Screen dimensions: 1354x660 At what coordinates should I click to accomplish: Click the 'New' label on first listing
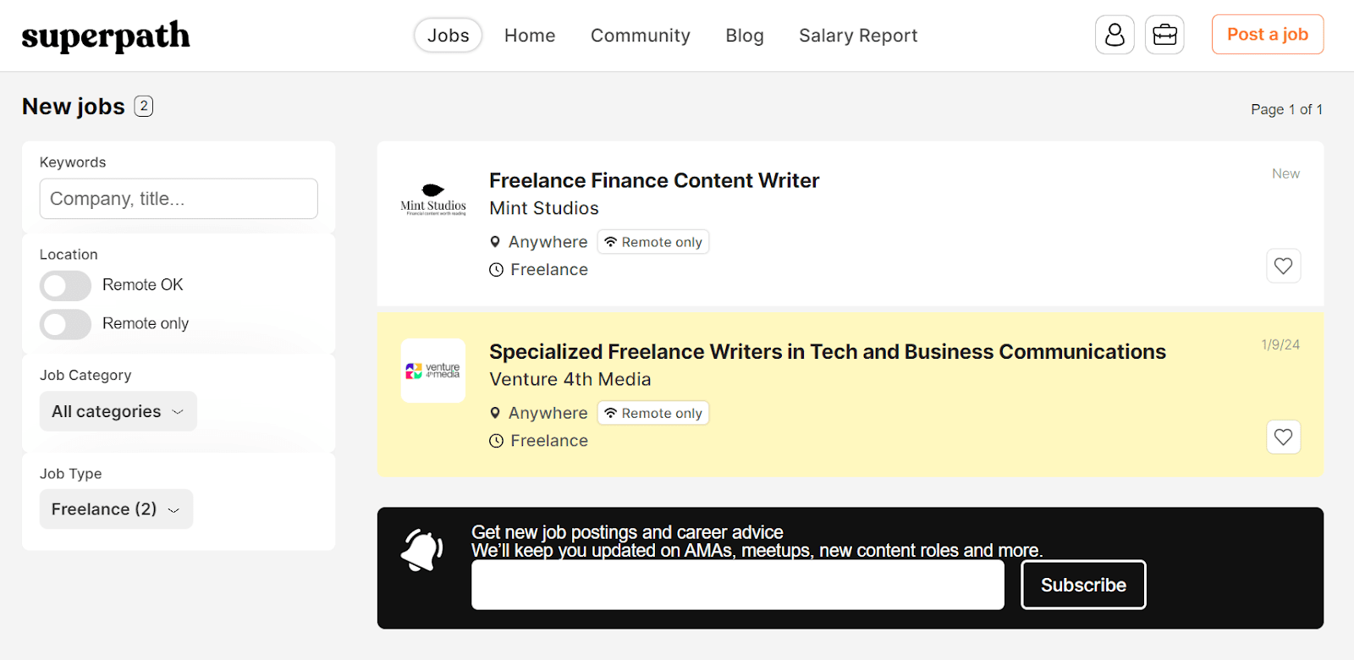coord(1285,173)
